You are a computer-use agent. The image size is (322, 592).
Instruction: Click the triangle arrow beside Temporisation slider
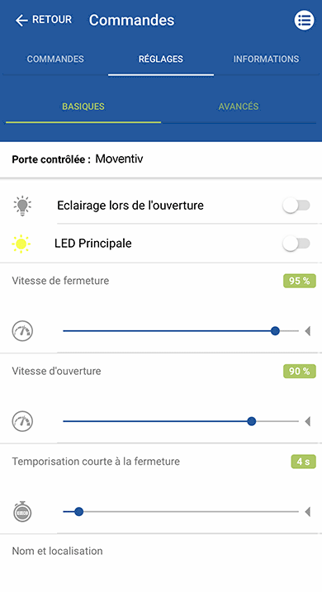308,512
